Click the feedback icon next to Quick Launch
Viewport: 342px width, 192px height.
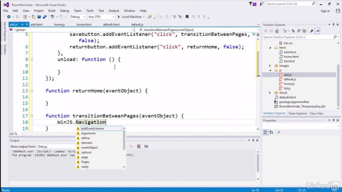(x=262, y=4)
